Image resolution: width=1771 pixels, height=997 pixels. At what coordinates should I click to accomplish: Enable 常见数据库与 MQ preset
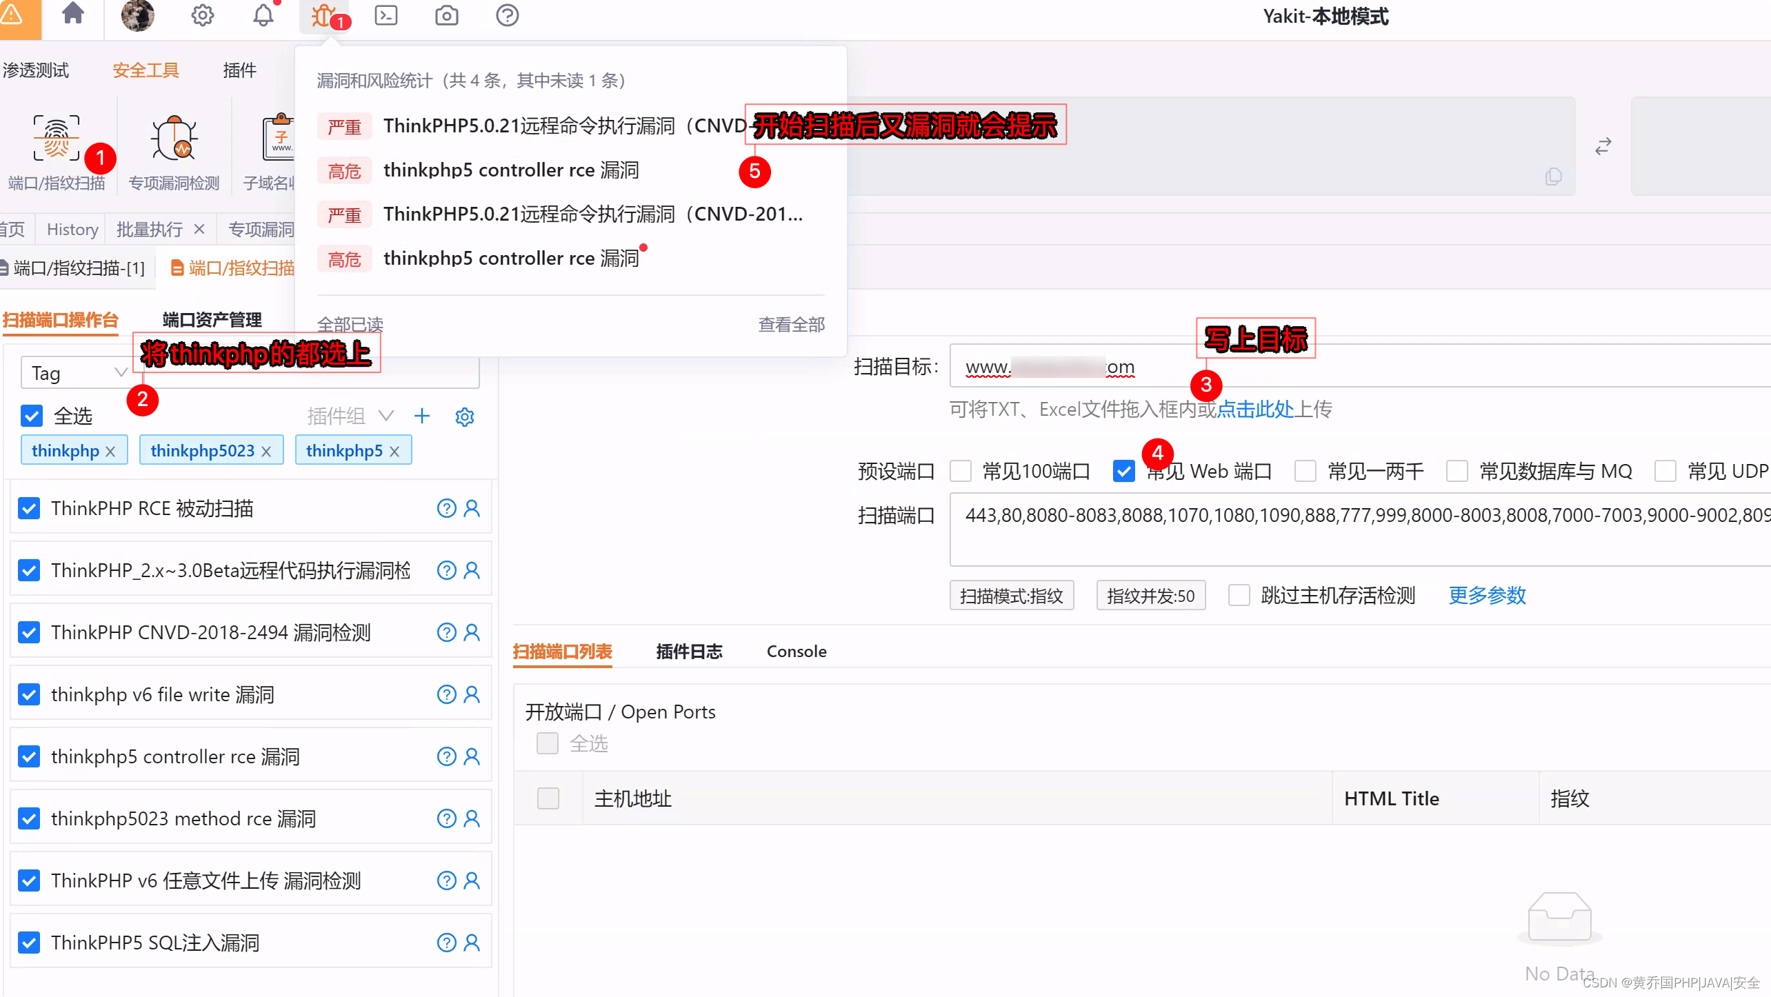(x=1457, y=471)
